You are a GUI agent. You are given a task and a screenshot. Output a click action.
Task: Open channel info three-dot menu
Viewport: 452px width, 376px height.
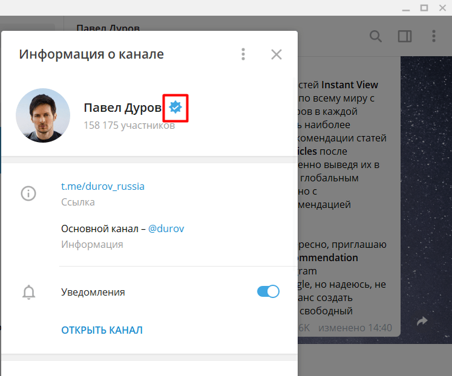(x=244, y=54)
